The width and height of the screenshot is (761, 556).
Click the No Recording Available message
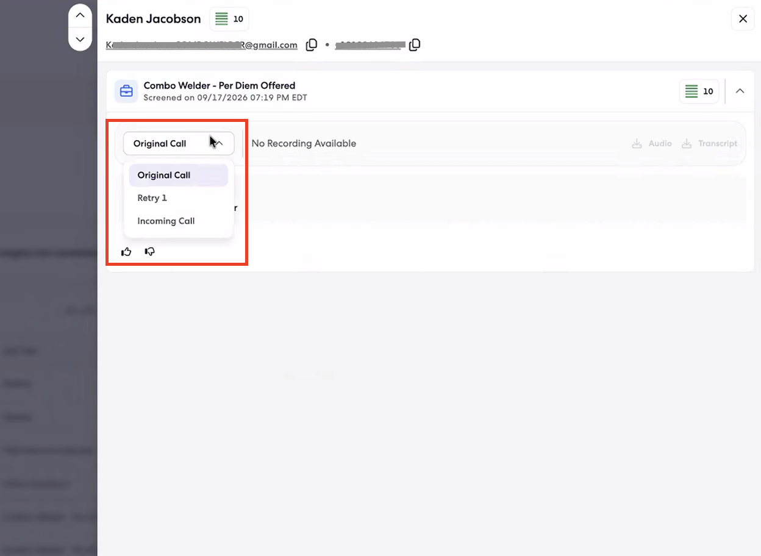pyautogui.click(x=304, y=144)
